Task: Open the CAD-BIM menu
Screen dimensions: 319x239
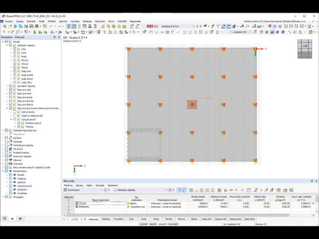Action: (x=122, y=21)
